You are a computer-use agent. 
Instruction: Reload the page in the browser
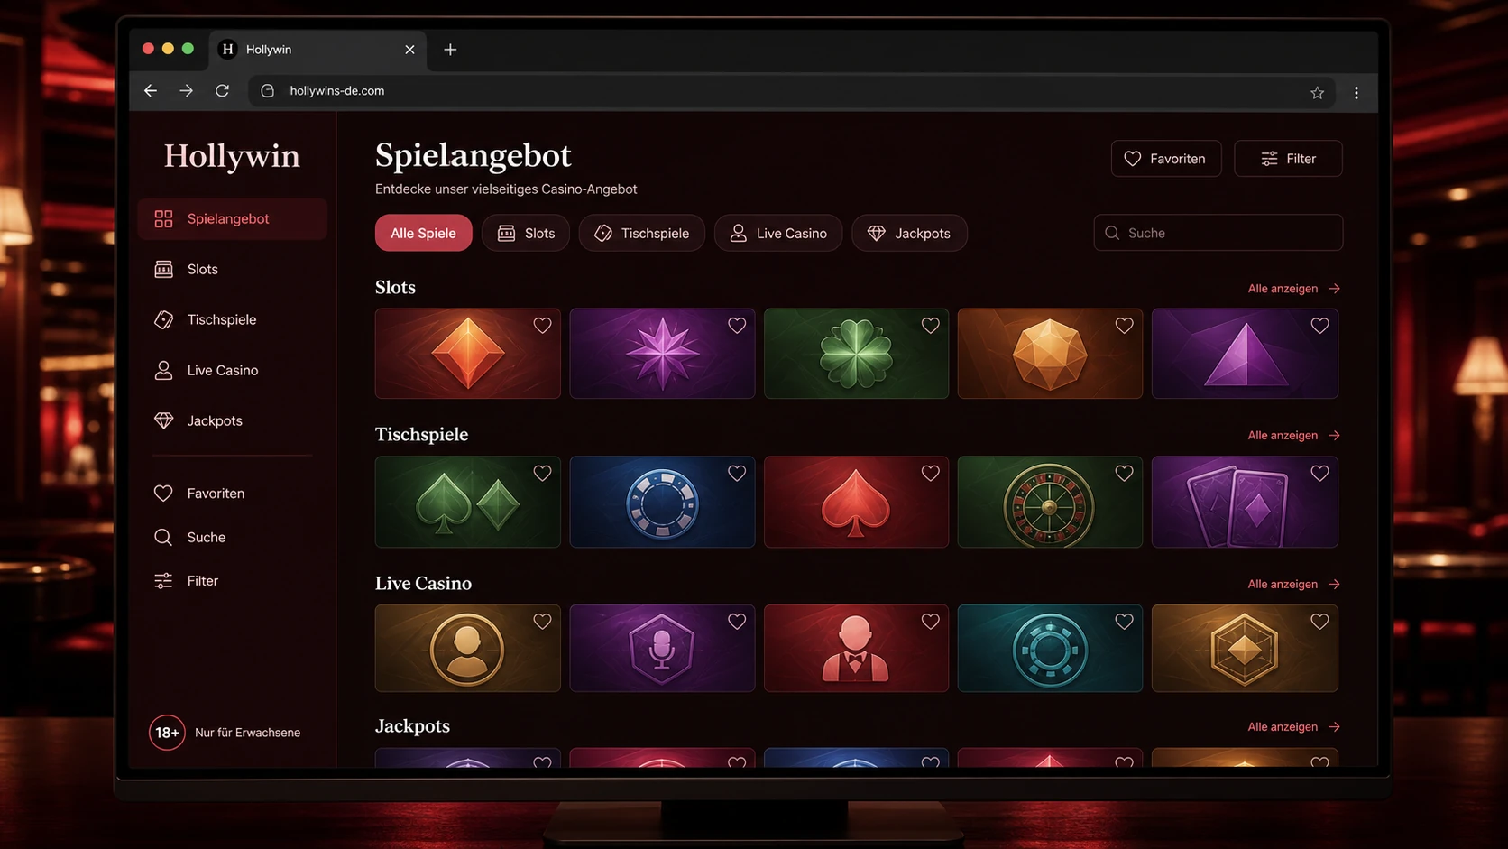[222, 90]
